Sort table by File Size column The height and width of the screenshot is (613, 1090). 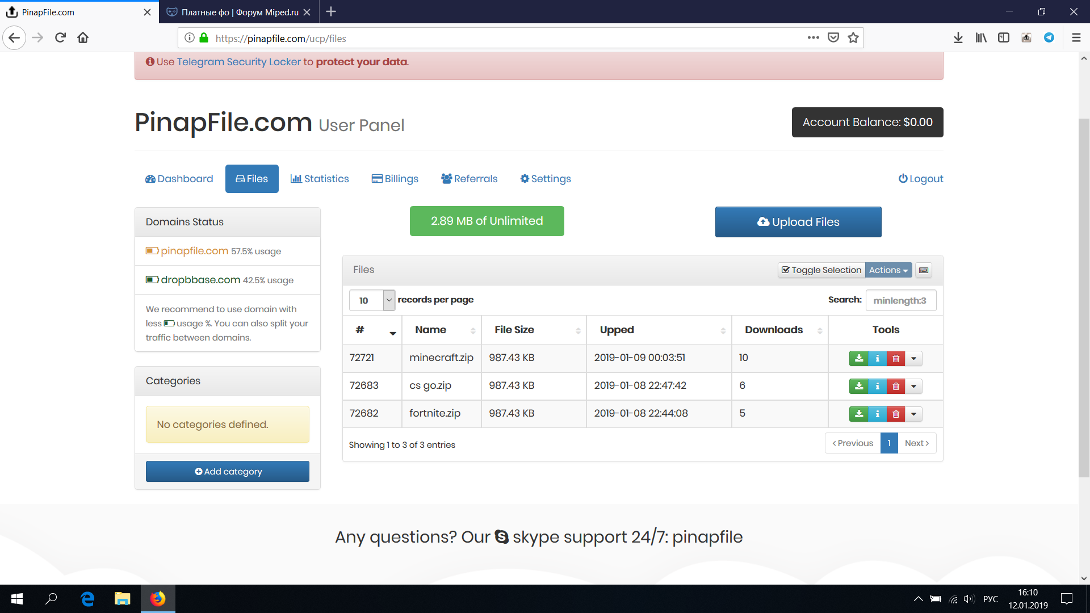(x=534, y=330)
